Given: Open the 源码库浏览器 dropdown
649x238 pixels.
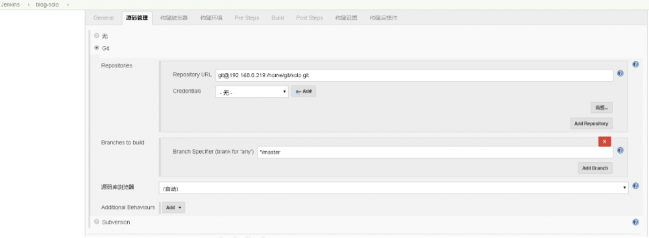Looking at the screenshot, I should pyautogui.click(x=394, y=188).
